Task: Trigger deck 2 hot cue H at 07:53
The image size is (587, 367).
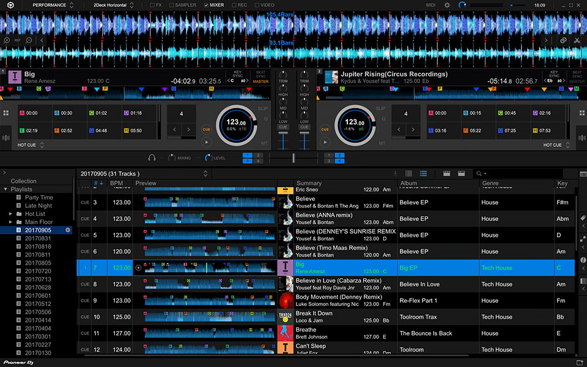Action: tap(547, 130)
